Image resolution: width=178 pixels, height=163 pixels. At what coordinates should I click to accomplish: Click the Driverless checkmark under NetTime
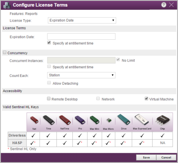tap(65, 136)
